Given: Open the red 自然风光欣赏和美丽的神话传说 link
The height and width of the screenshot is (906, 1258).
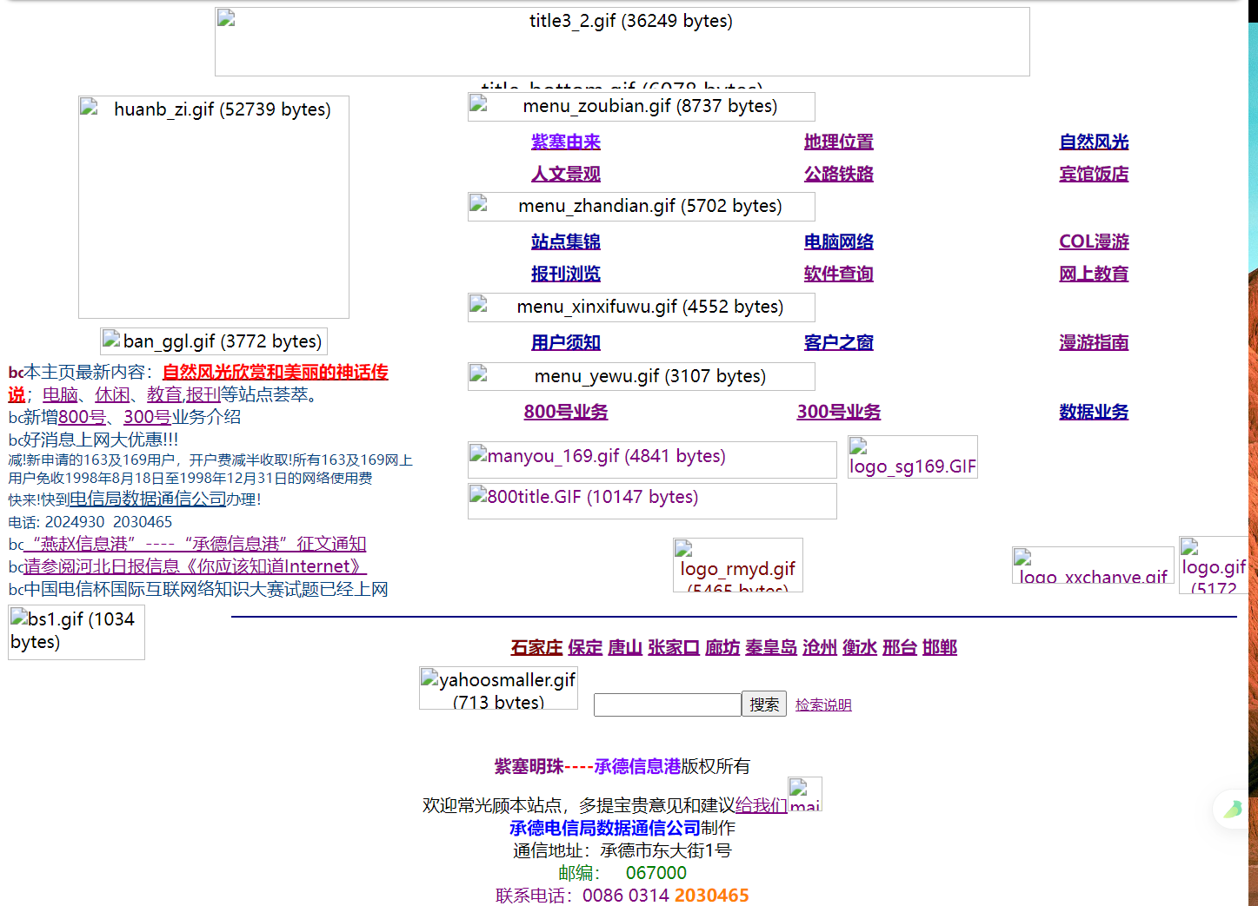Looking at the screenshot, I should coord(275,372).
